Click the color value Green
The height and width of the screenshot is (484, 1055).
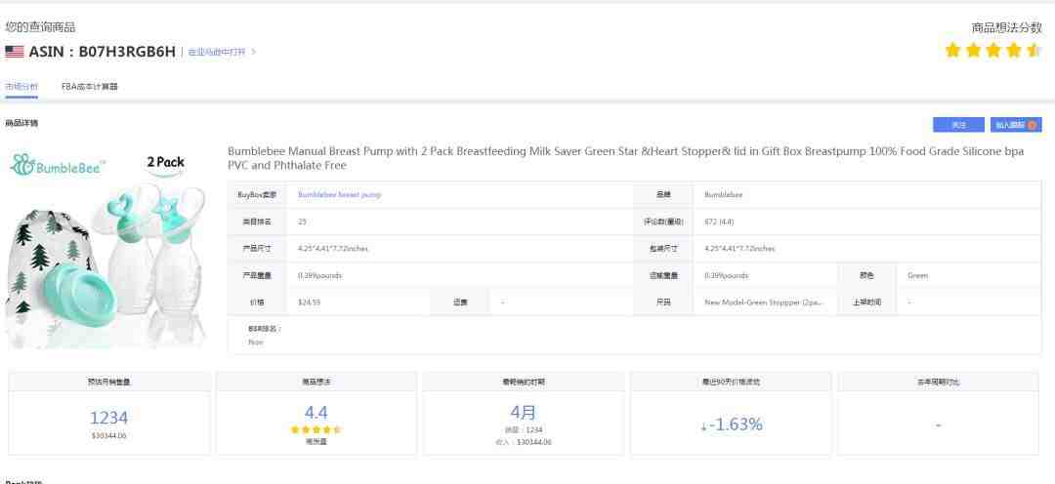[917, 275]
